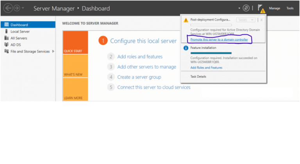The width and height of the screenshot is (300, 164).
Task: Click the Dashboard icon in sidebar
Action: tap(7, 25)
